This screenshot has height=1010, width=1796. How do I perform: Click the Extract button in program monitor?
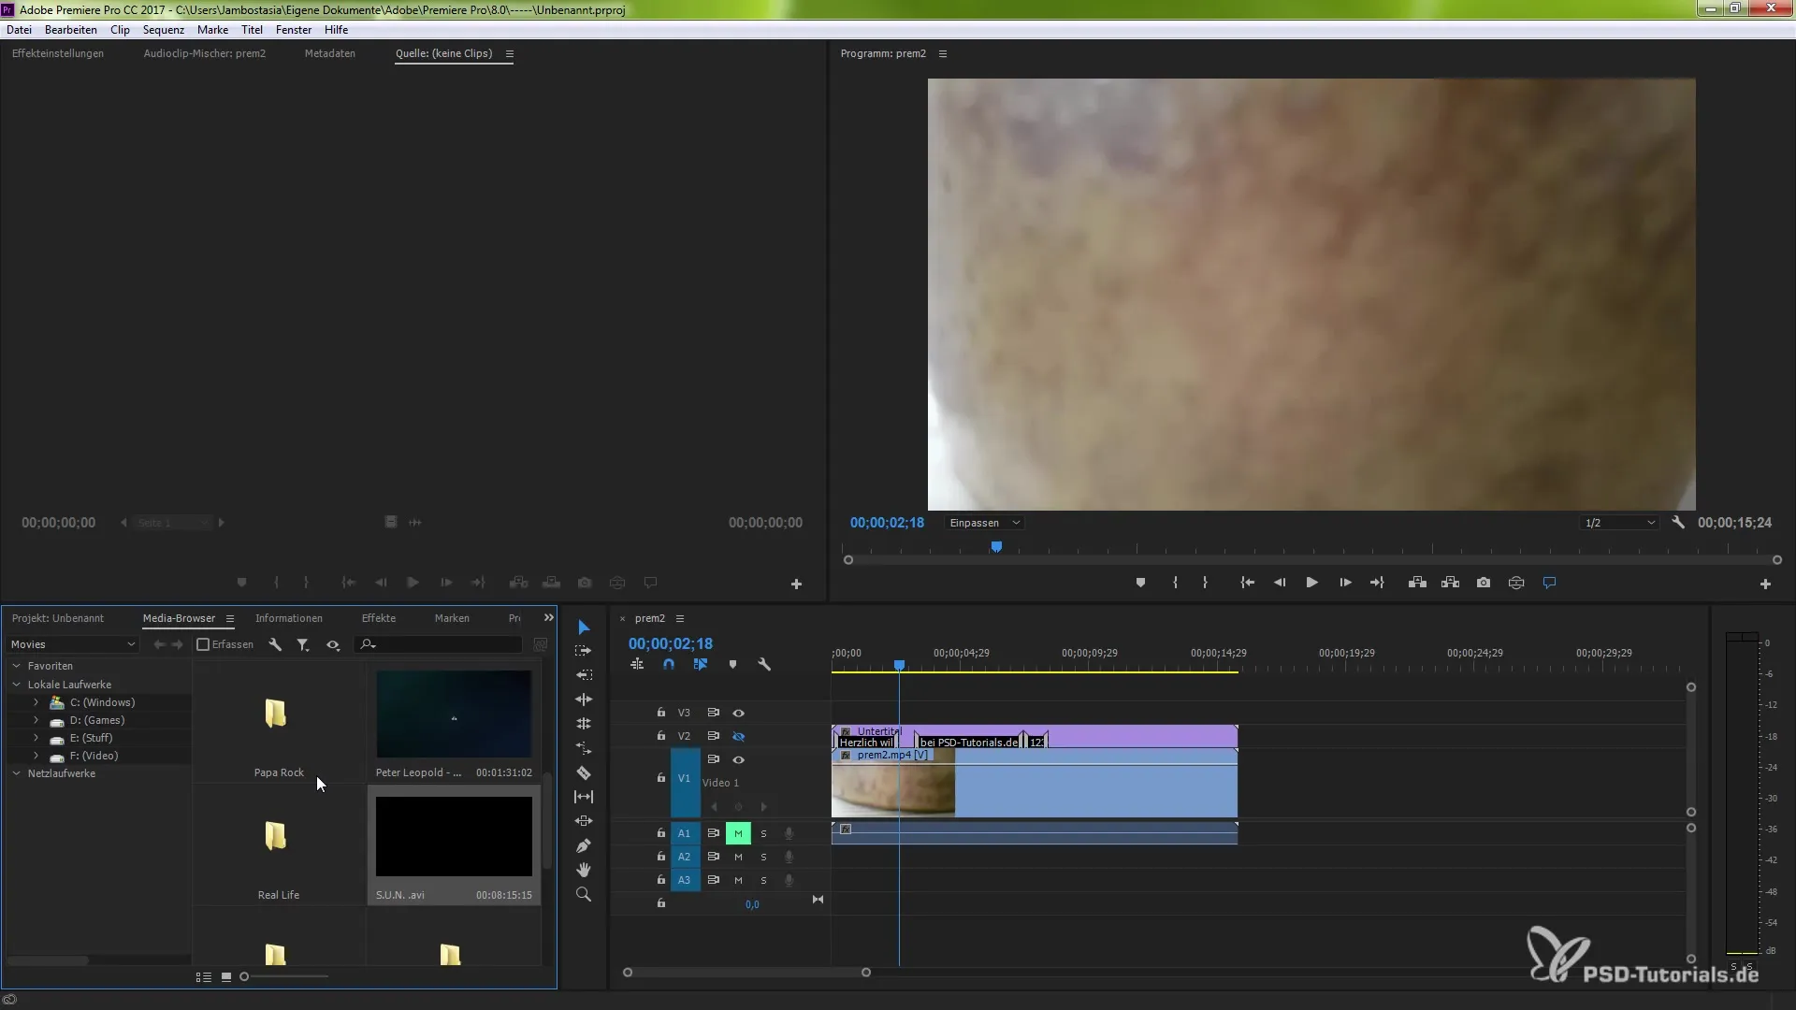(1450, 583)
